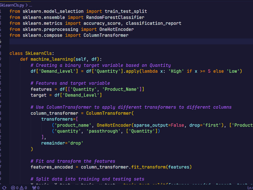This screenshot has height=190, width=253.
Task: Click the comment '# Use ColumnTransformer to apply'
Action: point(73,107)
